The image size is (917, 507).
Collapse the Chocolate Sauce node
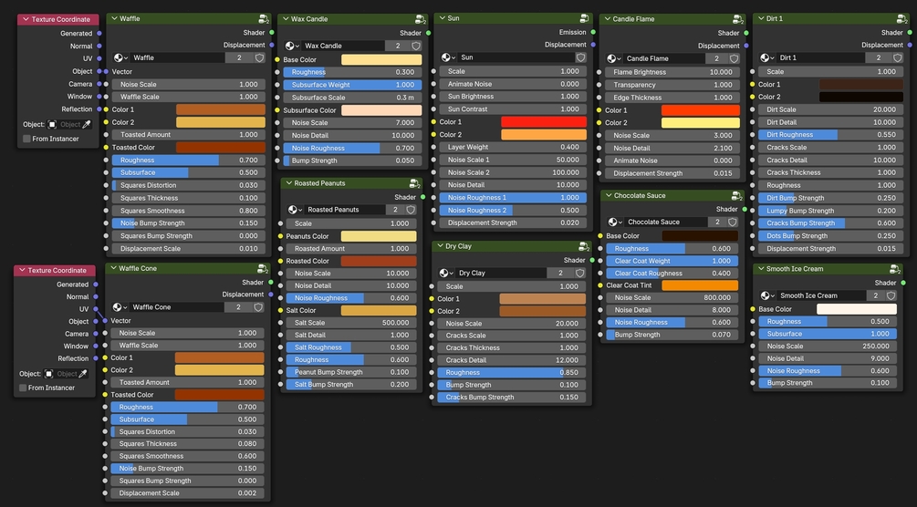coord(609,196)
